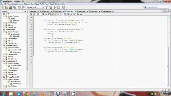Run the main project with green arrow
Screen dimensions: 171x96
pyautogui.click(x=55, y=7)
